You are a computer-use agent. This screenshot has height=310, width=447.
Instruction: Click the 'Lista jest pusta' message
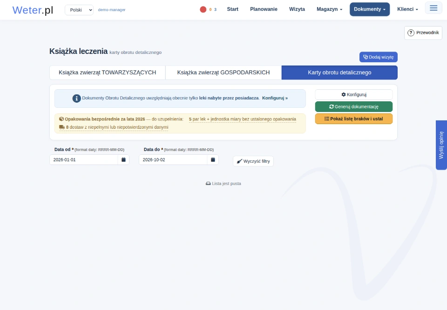click(x=223, y=184)
